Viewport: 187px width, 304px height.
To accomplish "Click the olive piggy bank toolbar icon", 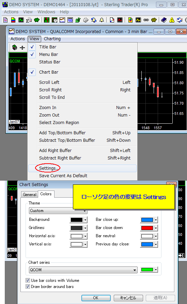I will 154,20.
